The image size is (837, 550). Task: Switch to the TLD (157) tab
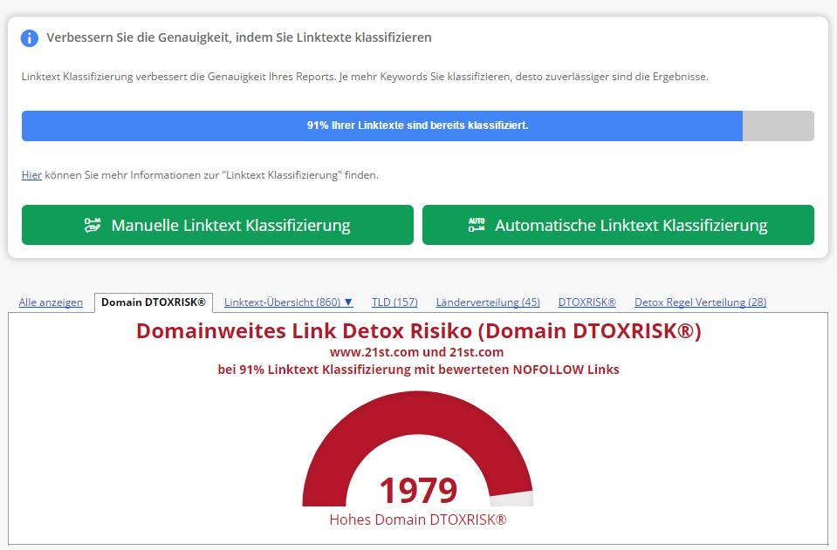coord(394,302)
